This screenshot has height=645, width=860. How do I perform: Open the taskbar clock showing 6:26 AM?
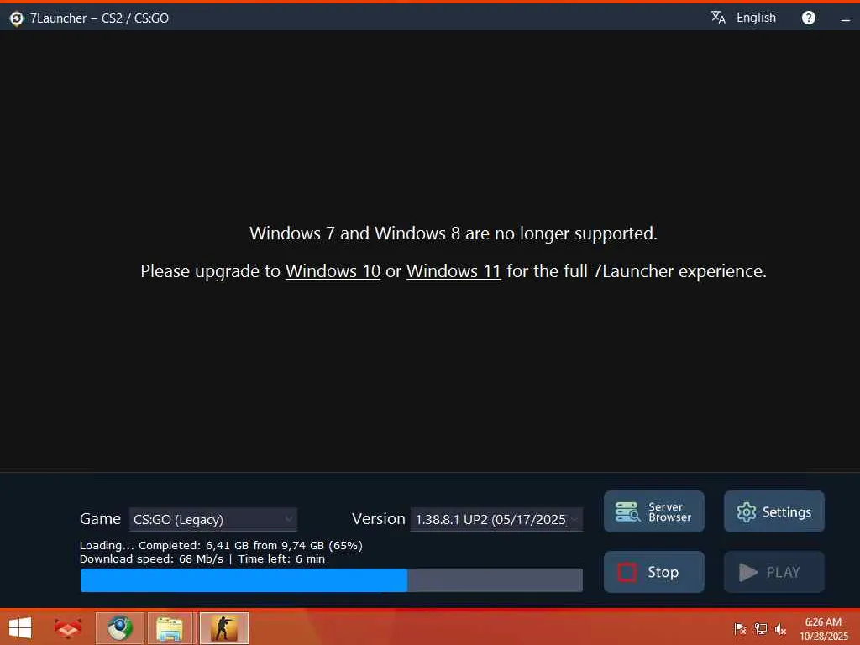pos(823,629)
